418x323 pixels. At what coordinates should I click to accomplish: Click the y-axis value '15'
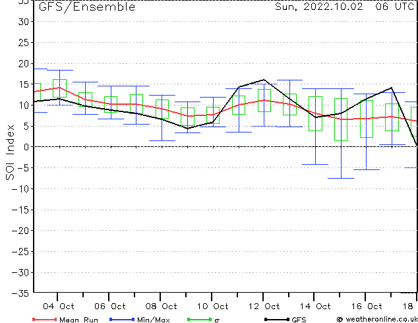(x=23, y=84)
